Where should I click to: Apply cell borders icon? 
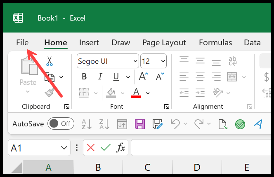click(x=84, y=93)
